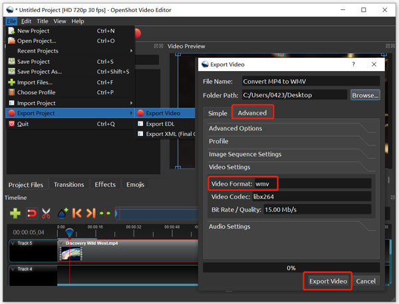This screenshot has width=399, height=304.
Task: Expand Image Sequence Settings section
Action: coord(291,154)
